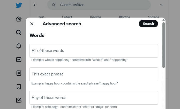Click the This exact phrase field
180x109 pixels.
(94, 74)
